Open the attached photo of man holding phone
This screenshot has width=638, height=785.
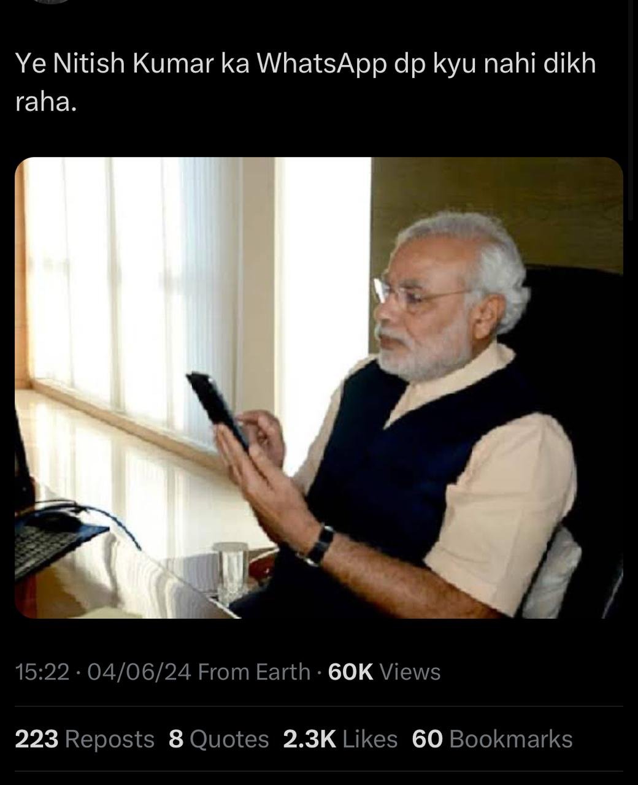coord(319,388)
